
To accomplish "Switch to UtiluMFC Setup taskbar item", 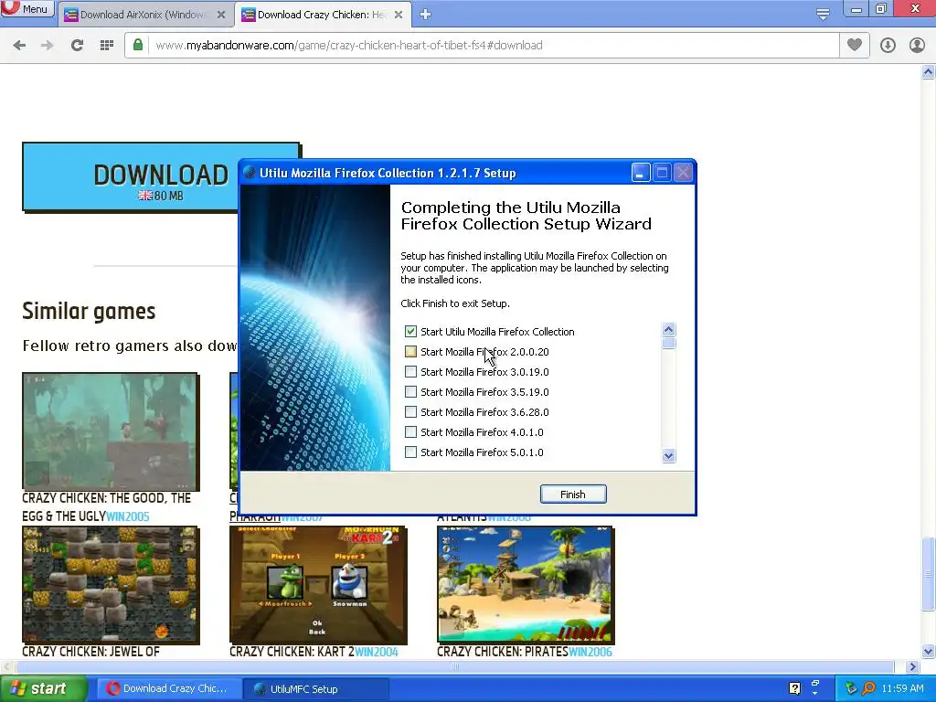I will (315, 688).
